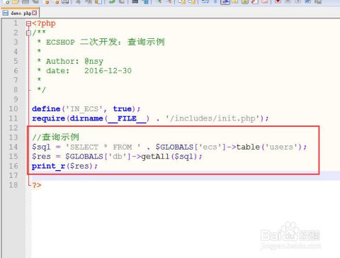Click the '//查询示例' comment line
This screenshot has height=258, width=340.
pyautogui.click(x=56, y=138)
